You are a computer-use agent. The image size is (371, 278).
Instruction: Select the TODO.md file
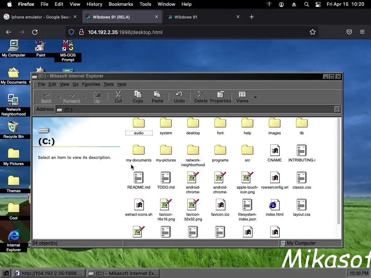tap(166, 181)
